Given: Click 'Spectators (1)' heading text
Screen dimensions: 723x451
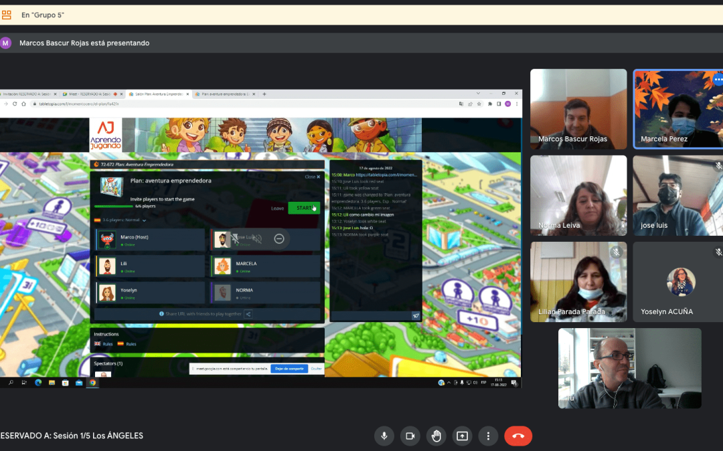Looking at the screenshot, I should 108,363.
